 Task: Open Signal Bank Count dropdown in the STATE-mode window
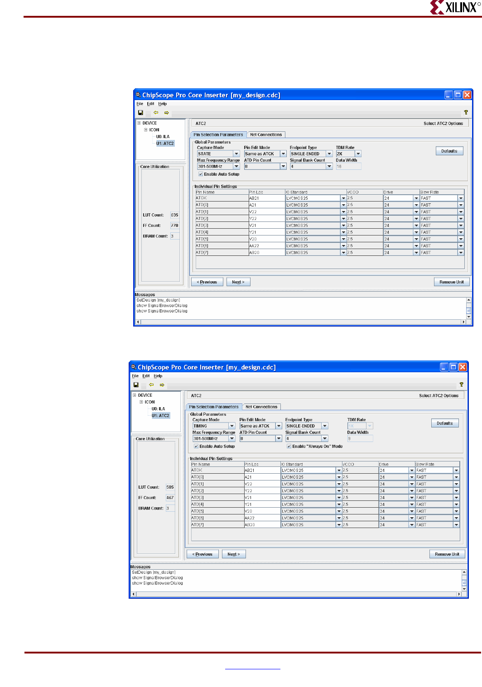tap(311, 167)
